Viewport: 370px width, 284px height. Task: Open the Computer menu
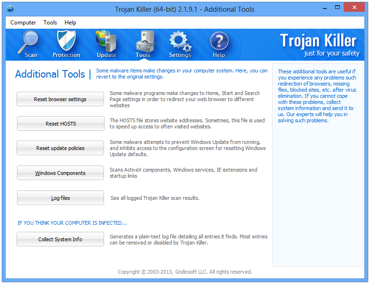pyautogui.click(x=23, y=23)
